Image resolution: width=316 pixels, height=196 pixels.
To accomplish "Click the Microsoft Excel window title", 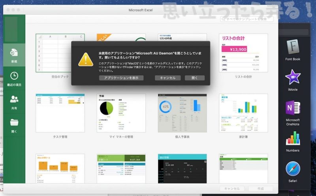I will (x=141, y=10).
